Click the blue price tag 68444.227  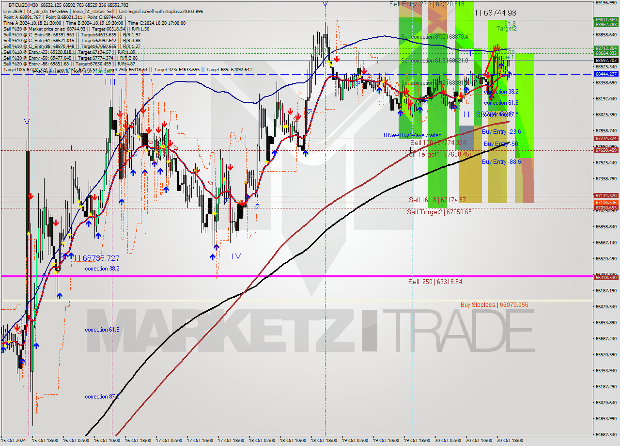605,74
